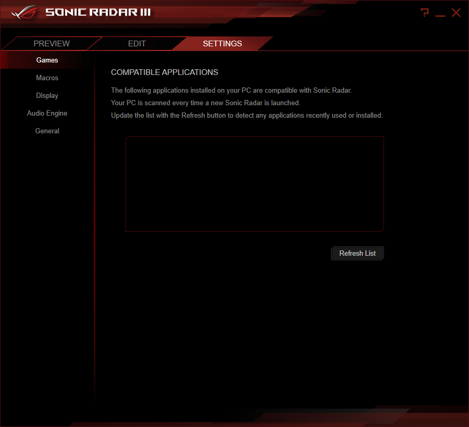
Task: Switch to the PREVIEW tab
Action: [x=52, y=44]
